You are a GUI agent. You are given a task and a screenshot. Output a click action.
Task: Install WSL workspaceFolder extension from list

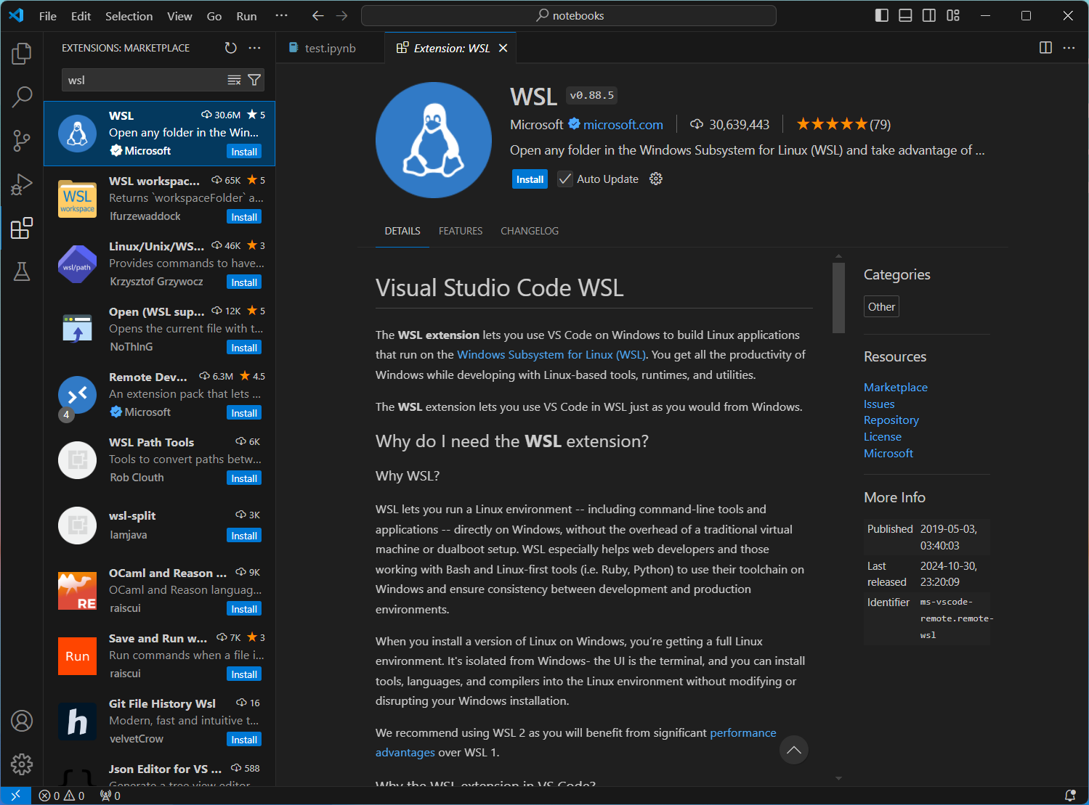244,217
